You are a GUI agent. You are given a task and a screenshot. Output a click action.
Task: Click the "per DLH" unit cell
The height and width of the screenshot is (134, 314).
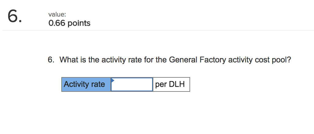tap(171, 84)
